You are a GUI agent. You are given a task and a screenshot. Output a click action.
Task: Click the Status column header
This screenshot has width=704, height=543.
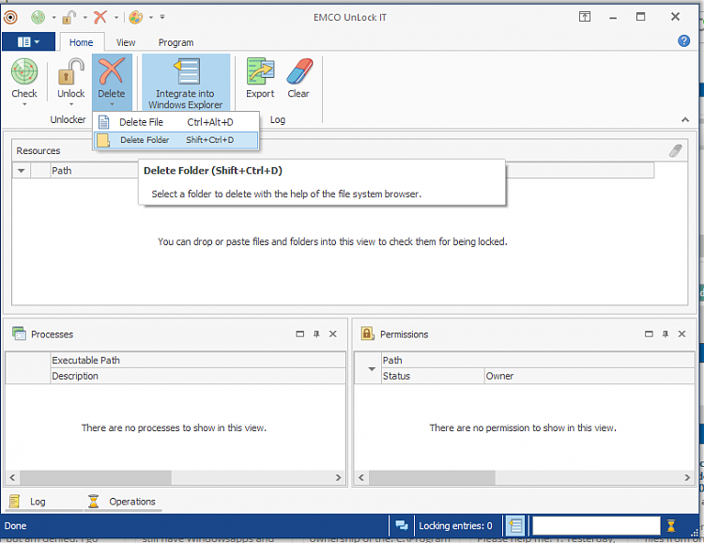click(433, 376)
